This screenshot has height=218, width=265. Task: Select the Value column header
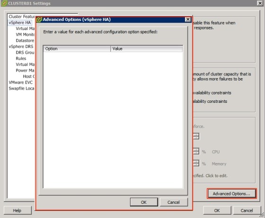(147, 49)
